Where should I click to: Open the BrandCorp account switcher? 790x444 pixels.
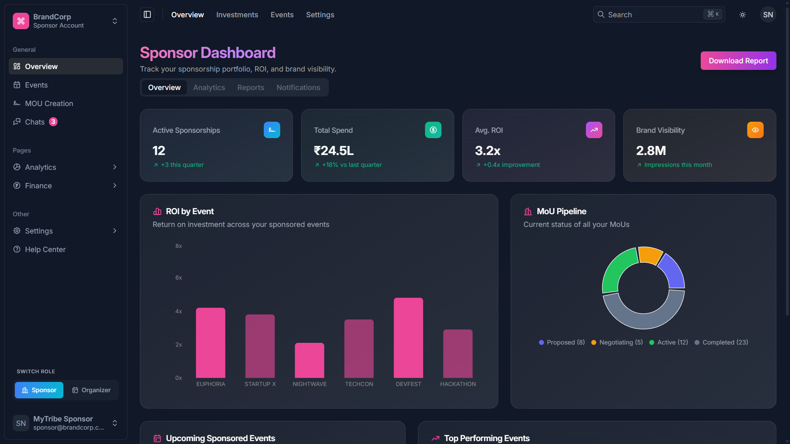coord(66,21)
